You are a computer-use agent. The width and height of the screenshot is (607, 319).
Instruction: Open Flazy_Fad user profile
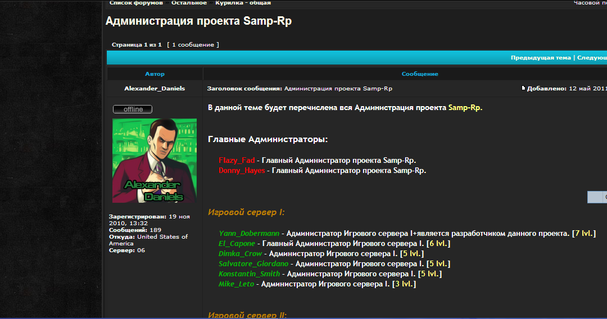click(237, 160)
